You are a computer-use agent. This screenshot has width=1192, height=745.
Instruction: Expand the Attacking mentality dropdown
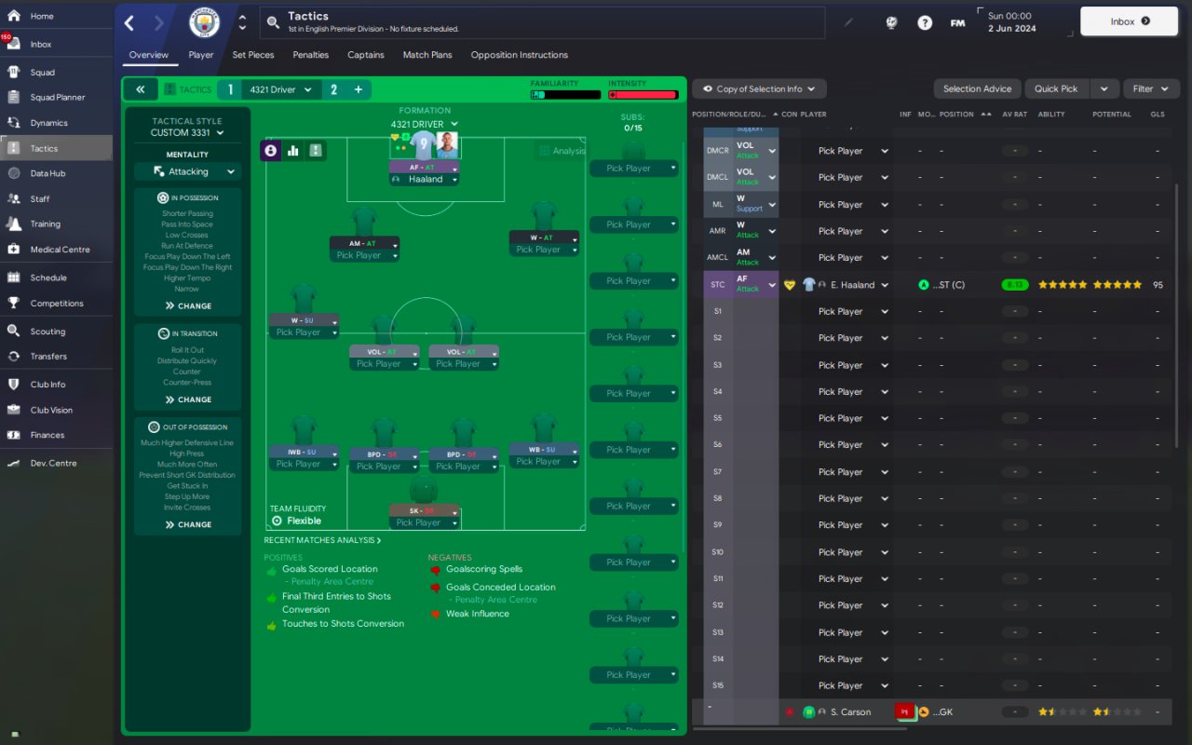pos(187,171)
